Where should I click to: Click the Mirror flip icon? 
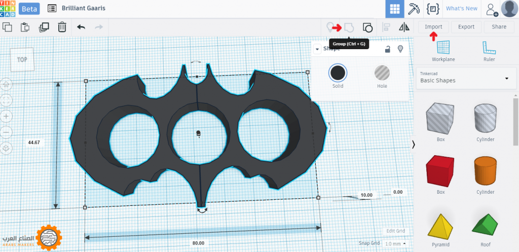tap(404, 27)
